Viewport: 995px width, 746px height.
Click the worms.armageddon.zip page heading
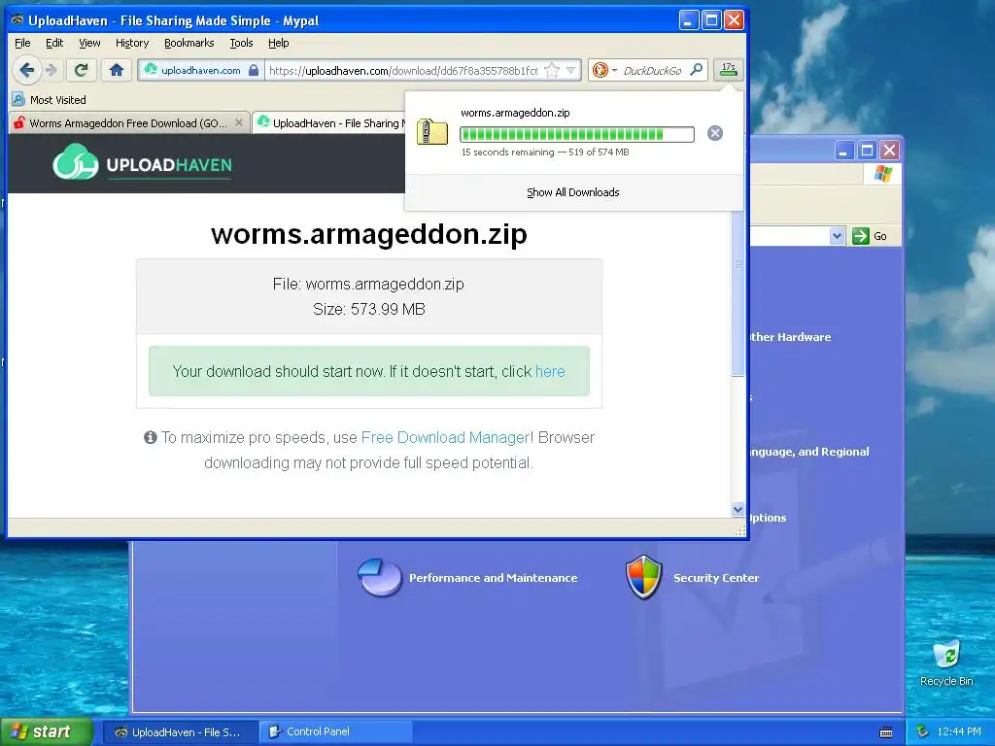click(368, 233)
